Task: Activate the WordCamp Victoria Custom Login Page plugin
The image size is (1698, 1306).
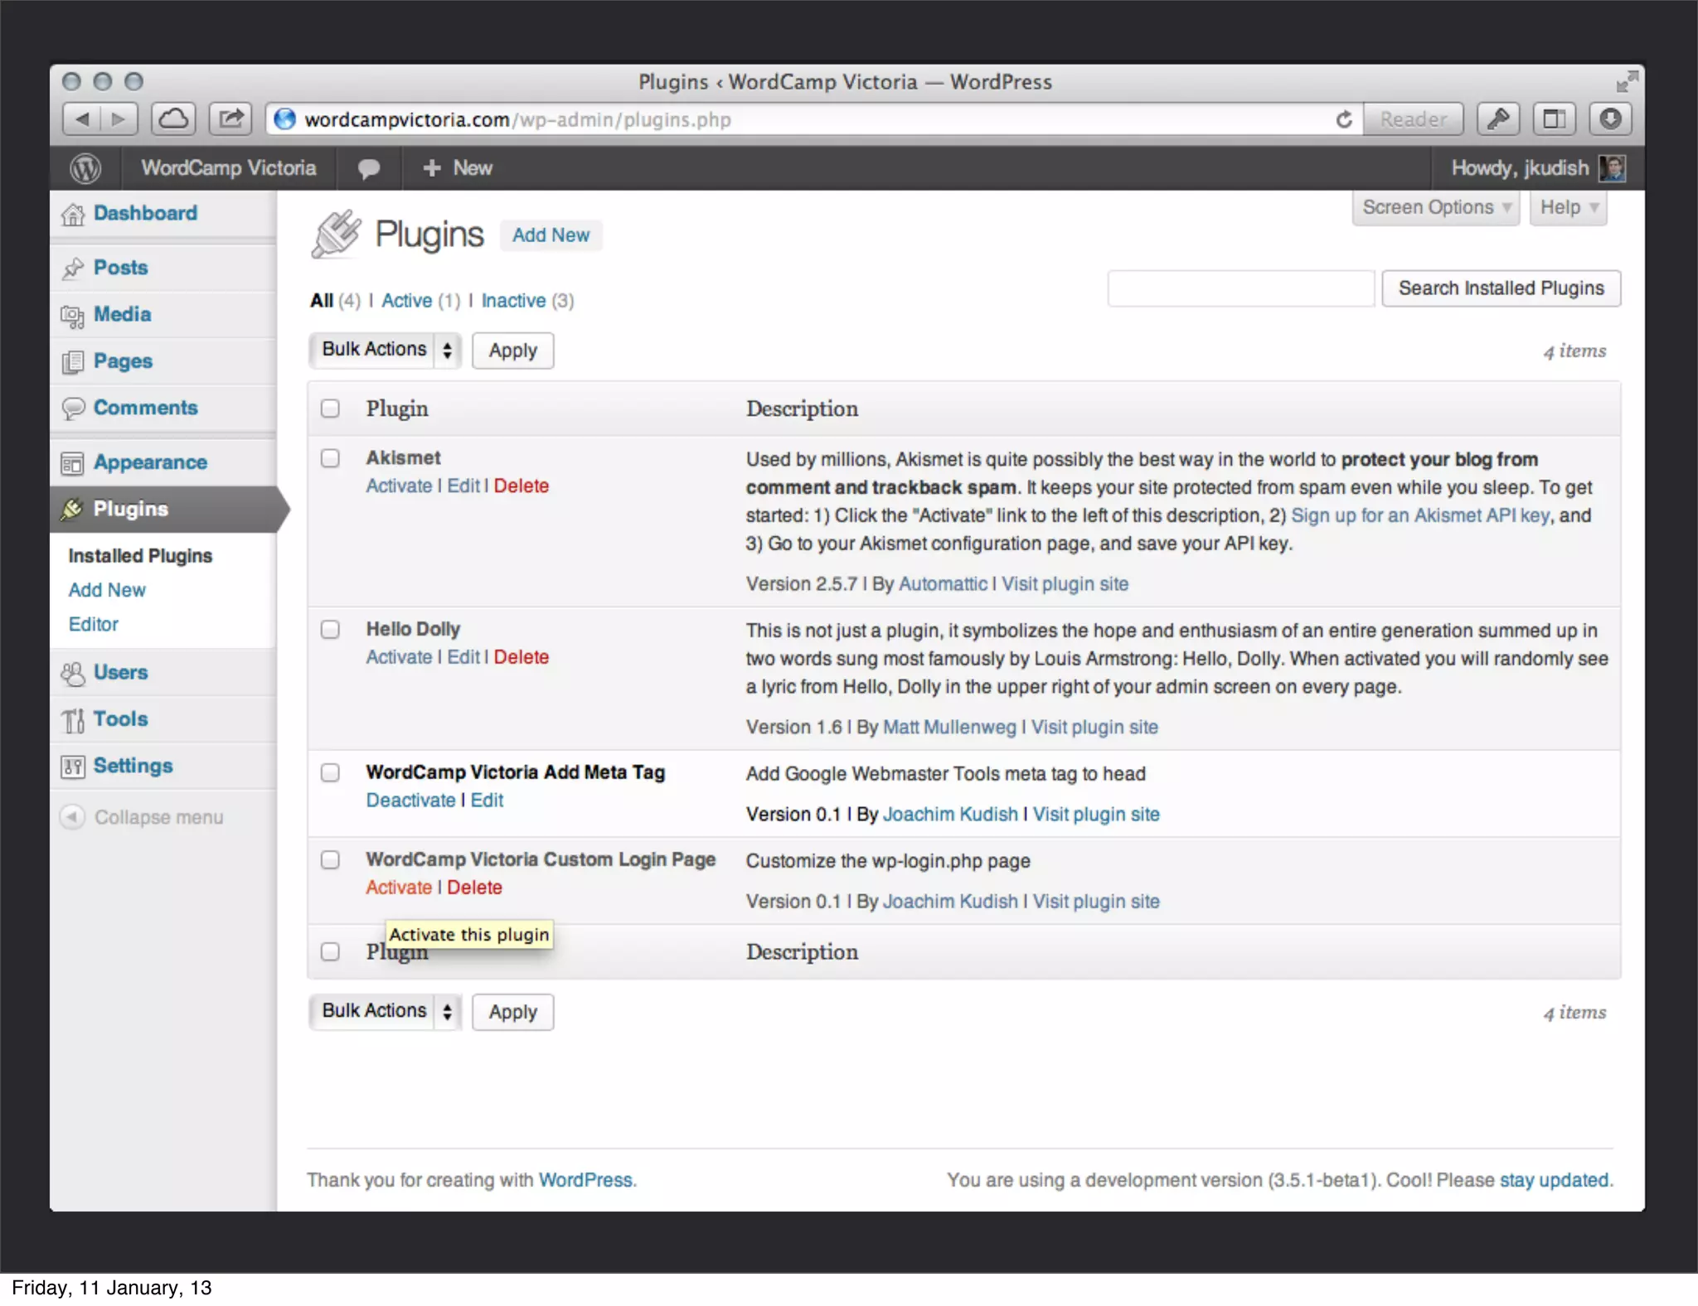Action: [399, 888]
